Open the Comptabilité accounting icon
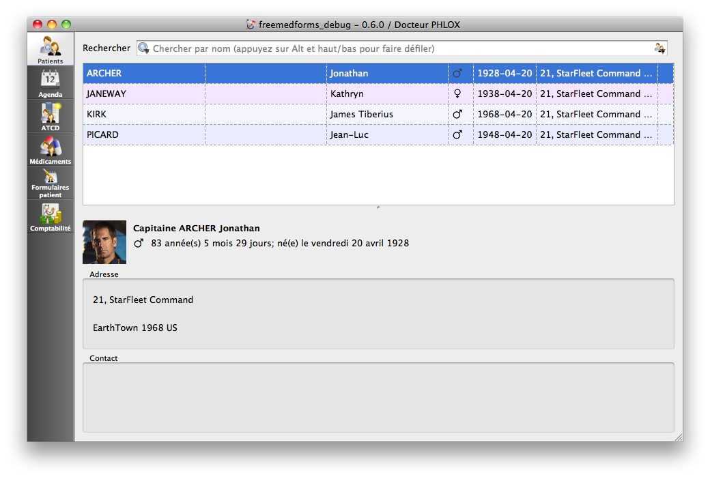This screenshot has width=710, height=479. click(x=51, y=217)
